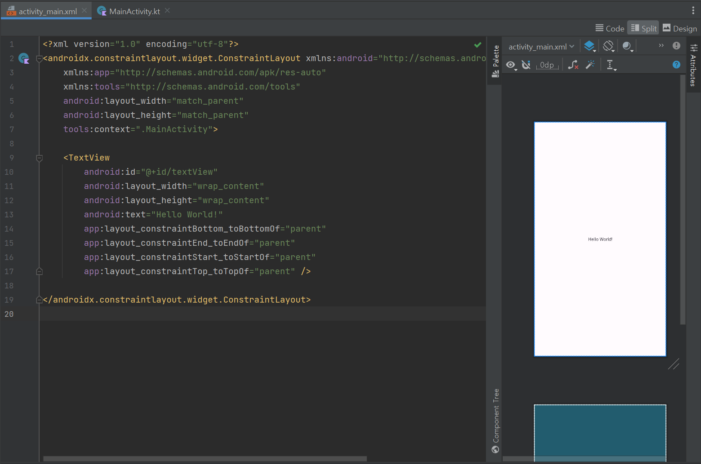
Task: Collapse the TextView fold marker on line 9
Action: coord(39,158)
